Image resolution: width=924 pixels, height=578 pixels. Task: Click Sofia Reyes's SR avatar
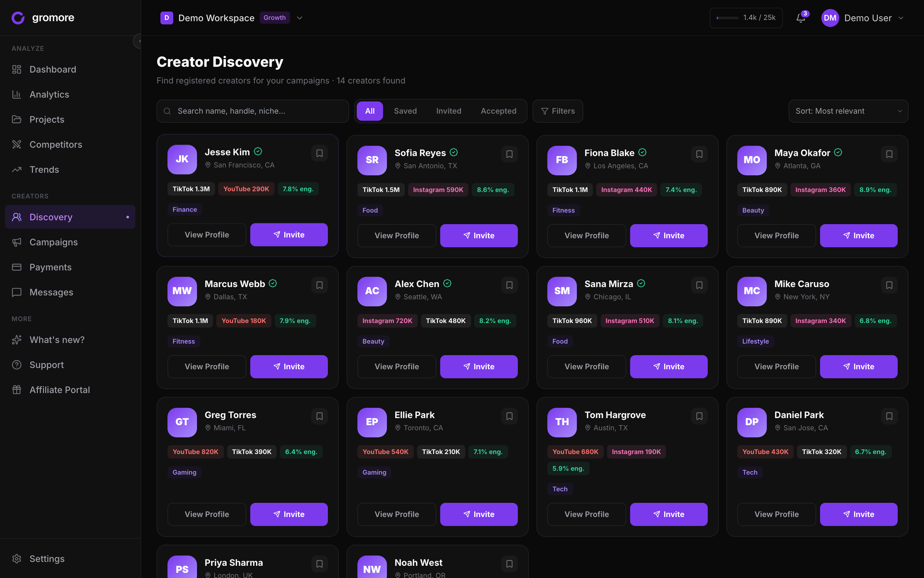(x=372, y=160)
